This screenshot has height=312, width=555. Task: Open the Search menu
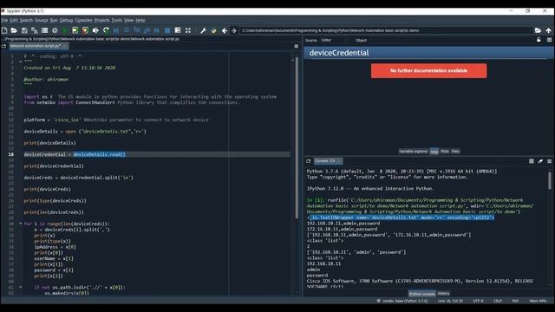point(26,20)
